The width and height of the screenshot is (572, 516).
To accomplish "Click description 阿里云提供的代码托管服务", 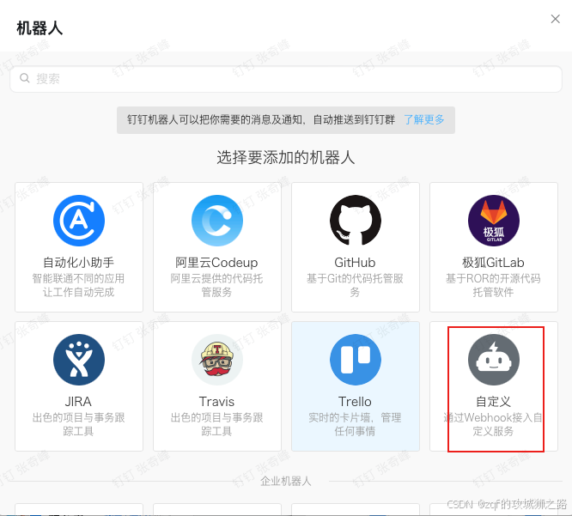I will point(216,285).
